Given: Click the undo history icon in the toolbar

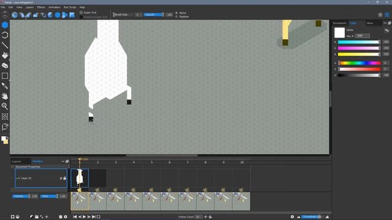Looking at the screenshot, I should point(5,15).
